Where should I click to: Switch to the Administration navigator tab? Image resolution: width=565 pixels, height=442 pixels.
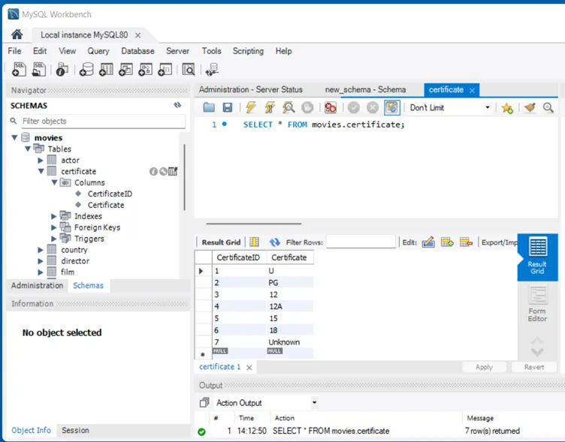coord(37,285)
